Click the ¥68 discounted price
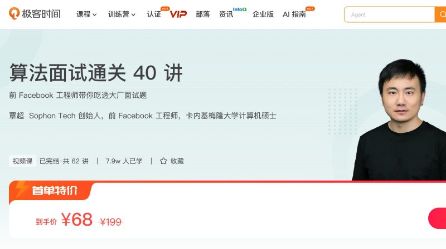The height and width of the screenshot is (249, 446). 77,220
